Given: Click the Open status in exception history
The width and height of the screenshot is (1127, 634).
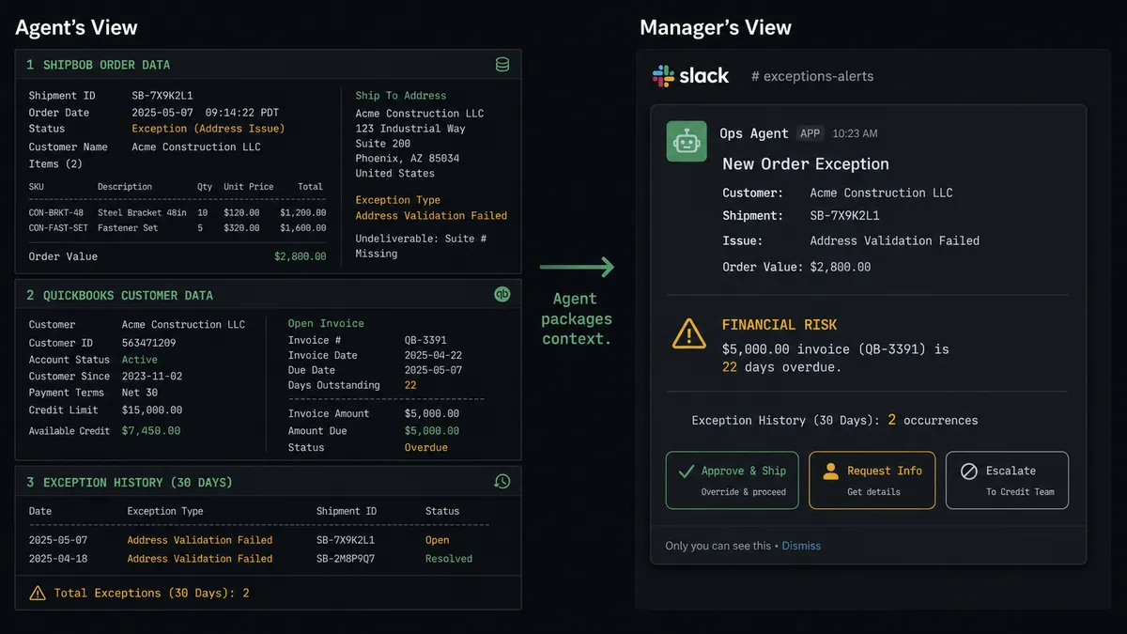Looking at the screenshot, I should 438,540.
